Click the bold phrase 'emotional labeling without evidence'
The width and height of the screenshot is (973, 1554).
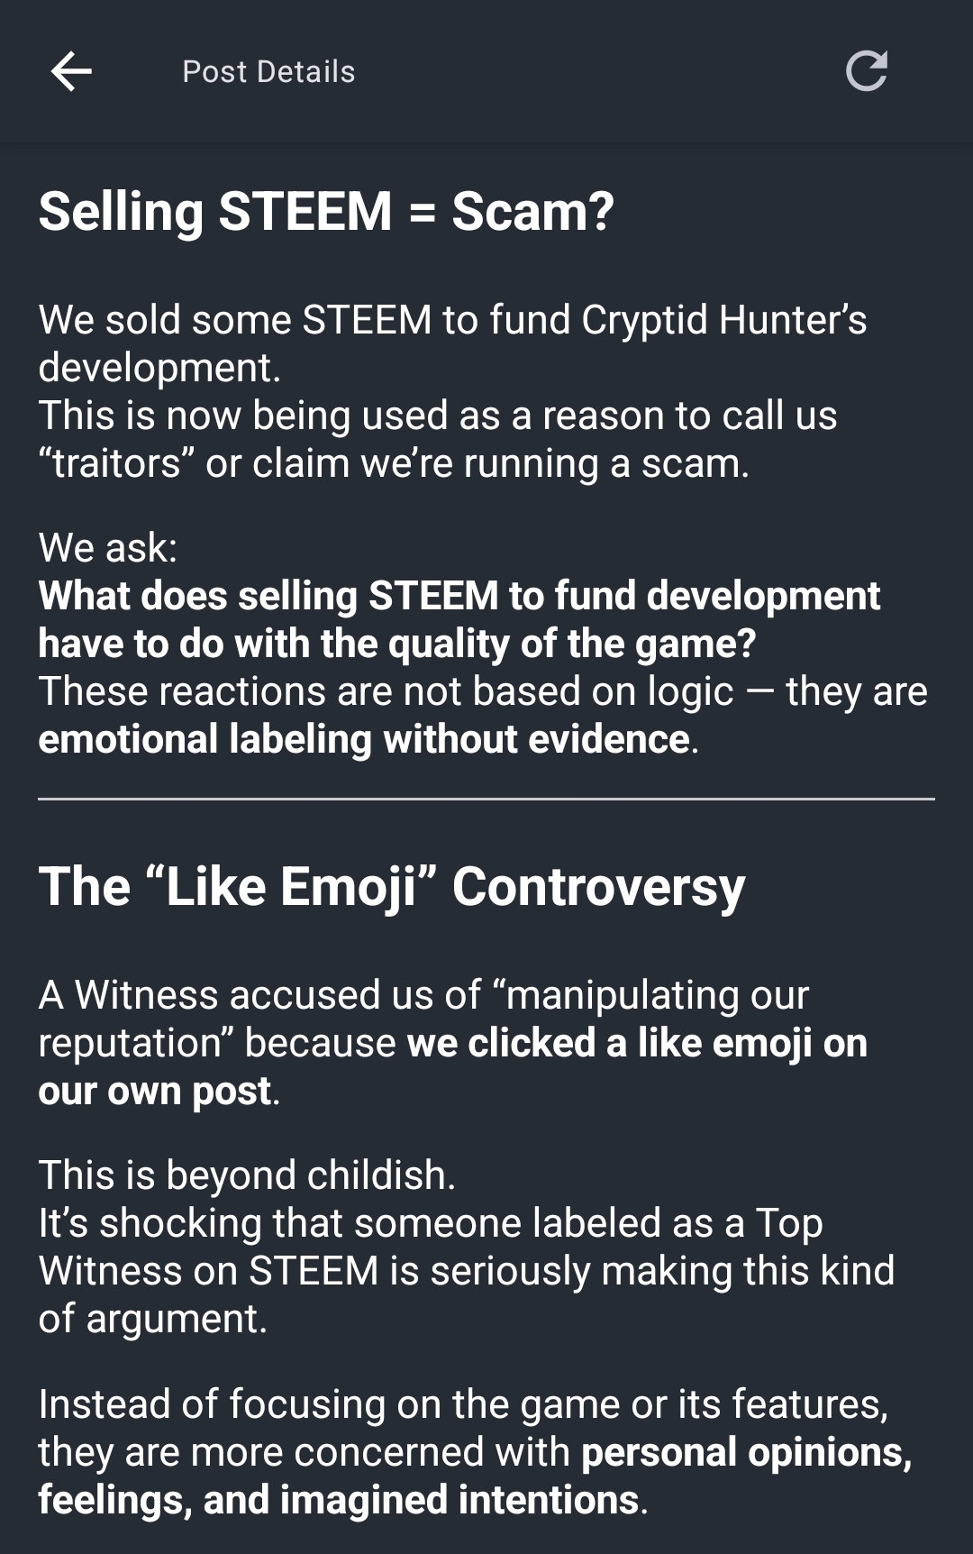point(364,739)
